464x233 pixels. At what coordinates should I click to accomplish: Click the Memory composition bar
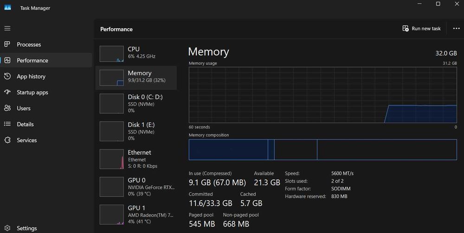tap(322, 150)
